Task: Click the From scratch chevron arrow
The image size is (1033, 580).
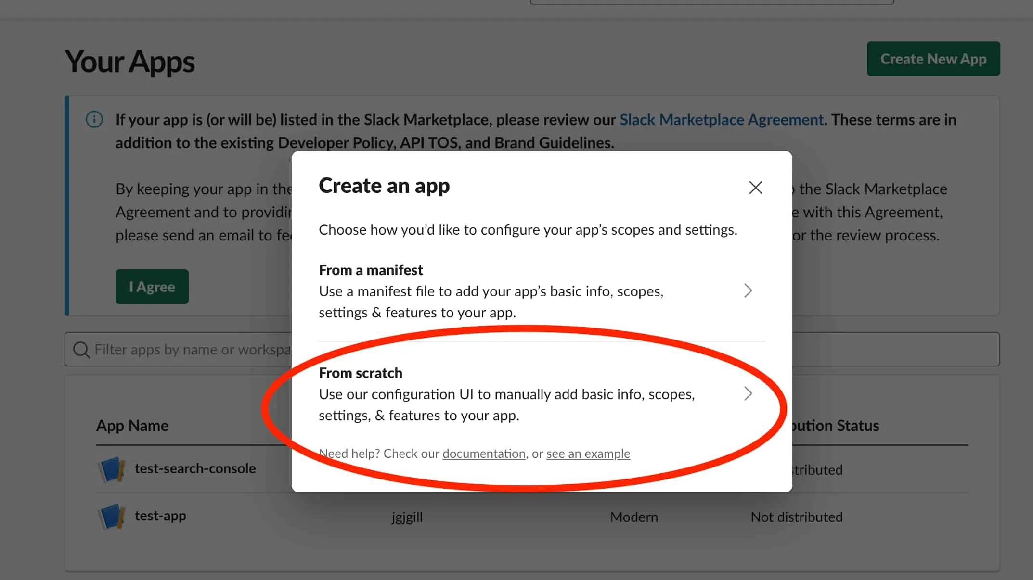Action: point(748,394)
